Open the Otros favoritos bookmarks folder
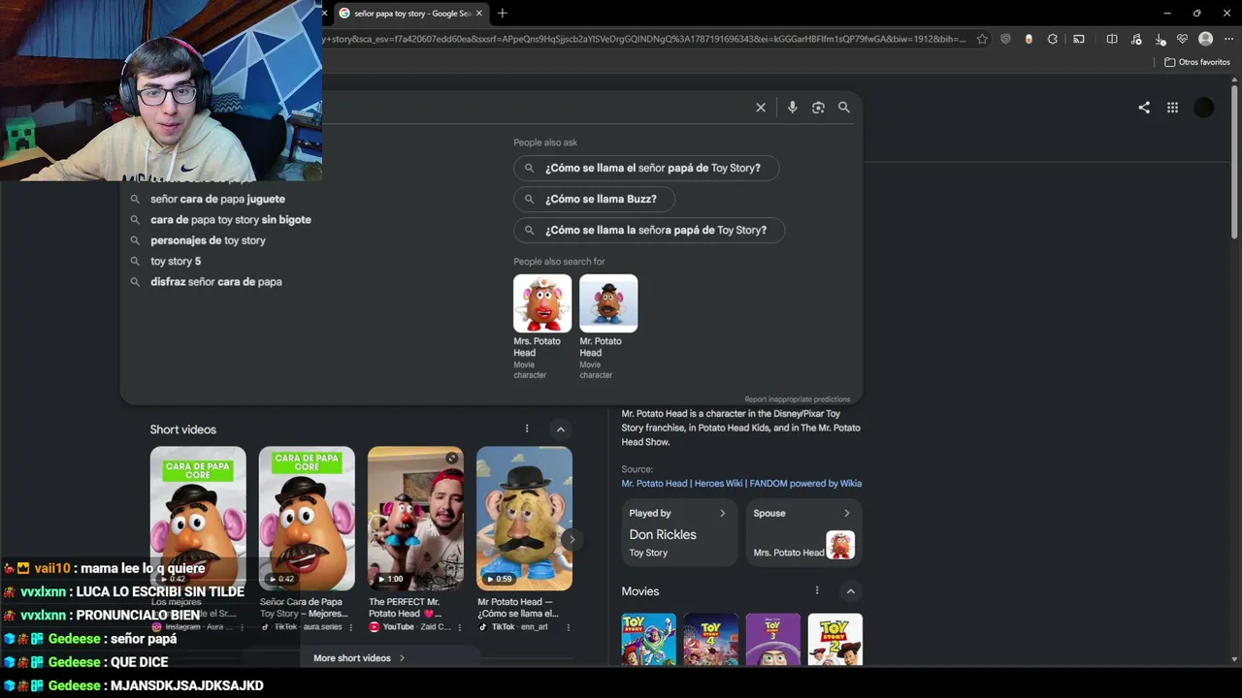 pos(1197,62)
